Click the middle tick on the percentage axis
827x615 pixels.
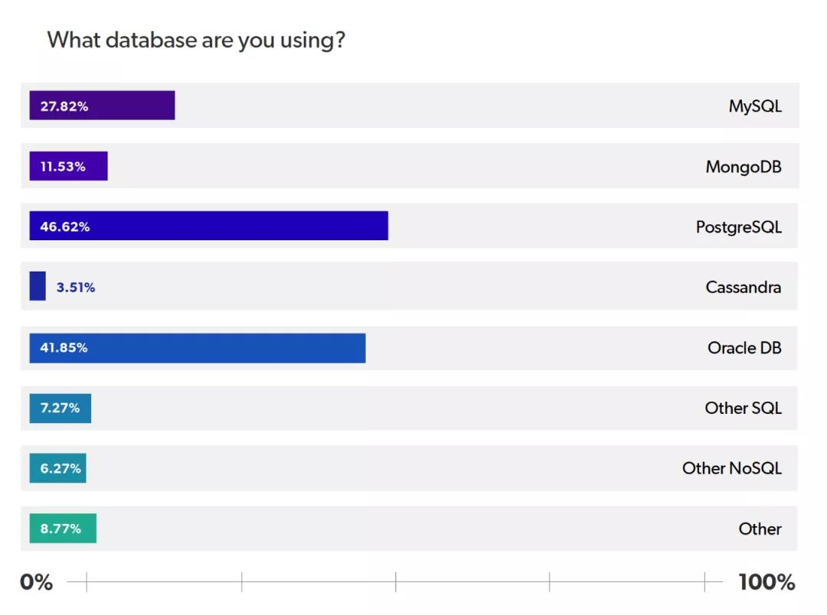tap(396, 582)
